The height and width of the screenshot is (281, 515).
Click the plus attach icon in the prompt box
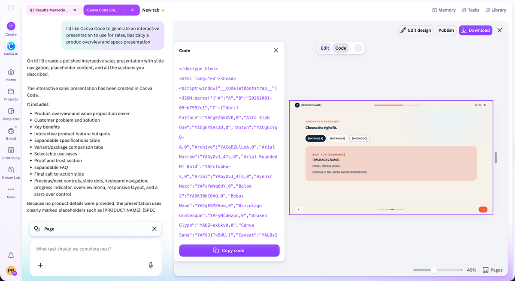point(40,265)
